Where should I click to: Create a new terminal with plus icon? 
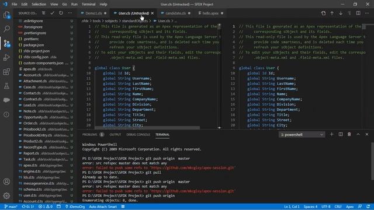331,134
